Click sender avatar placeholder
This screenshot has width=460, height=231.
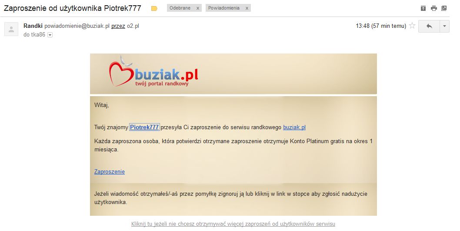click(11, 29)
